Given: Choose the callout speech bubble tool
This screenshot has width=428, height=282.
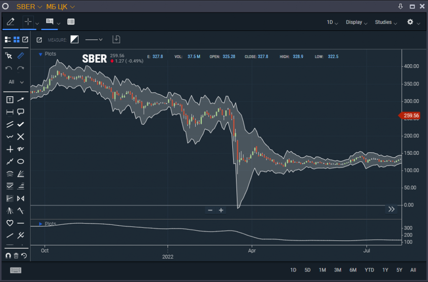Looking at the screenshot, I should pyautogui.click(x=20, y=112).
